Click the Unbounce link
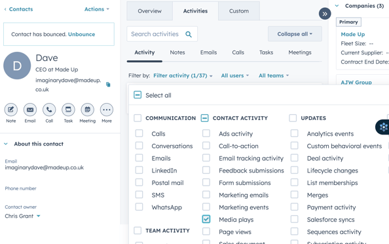Viewport: 389px width, 244px height. 82,34
